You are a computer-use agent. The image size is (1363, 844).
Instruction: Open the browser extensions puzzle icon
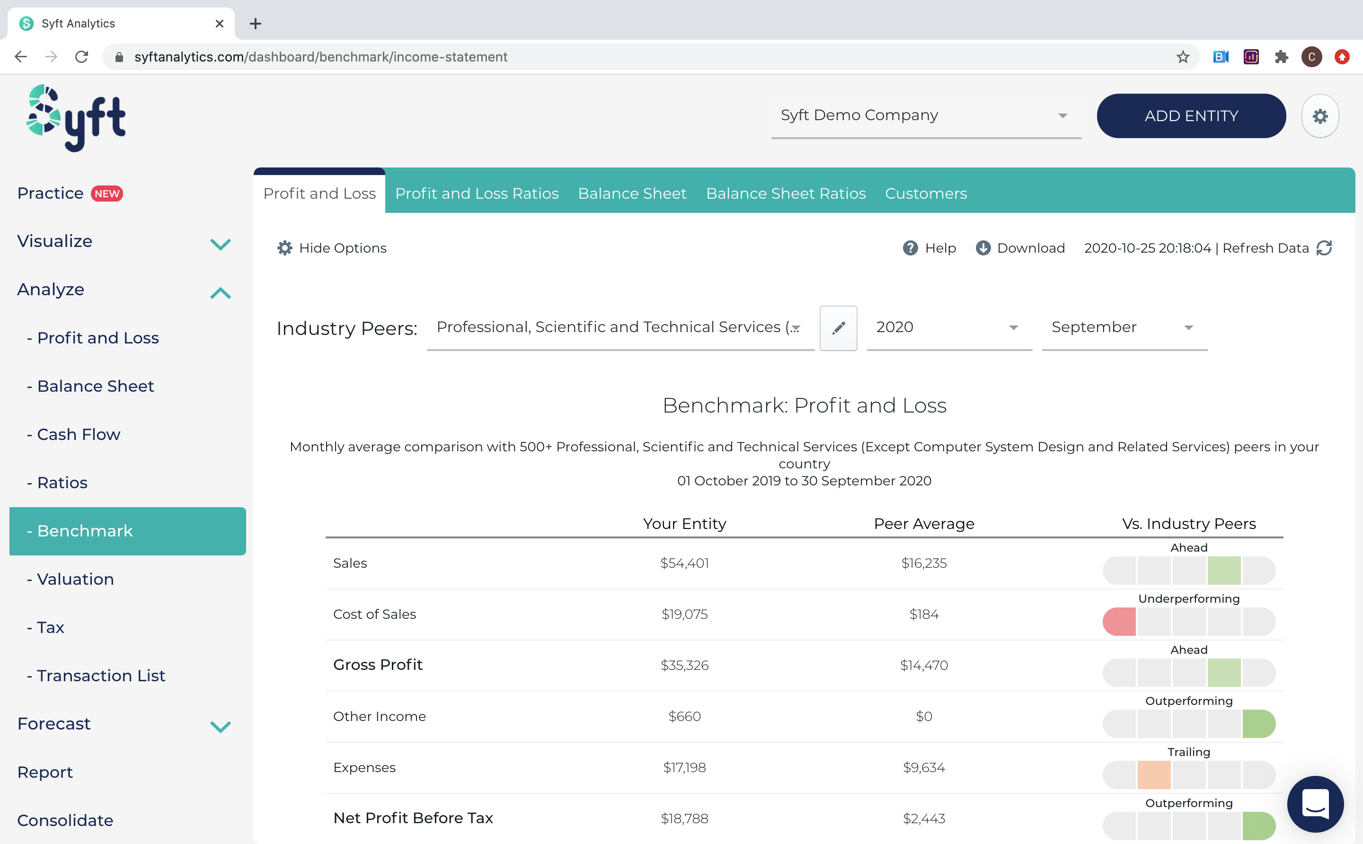(1282, 56)
